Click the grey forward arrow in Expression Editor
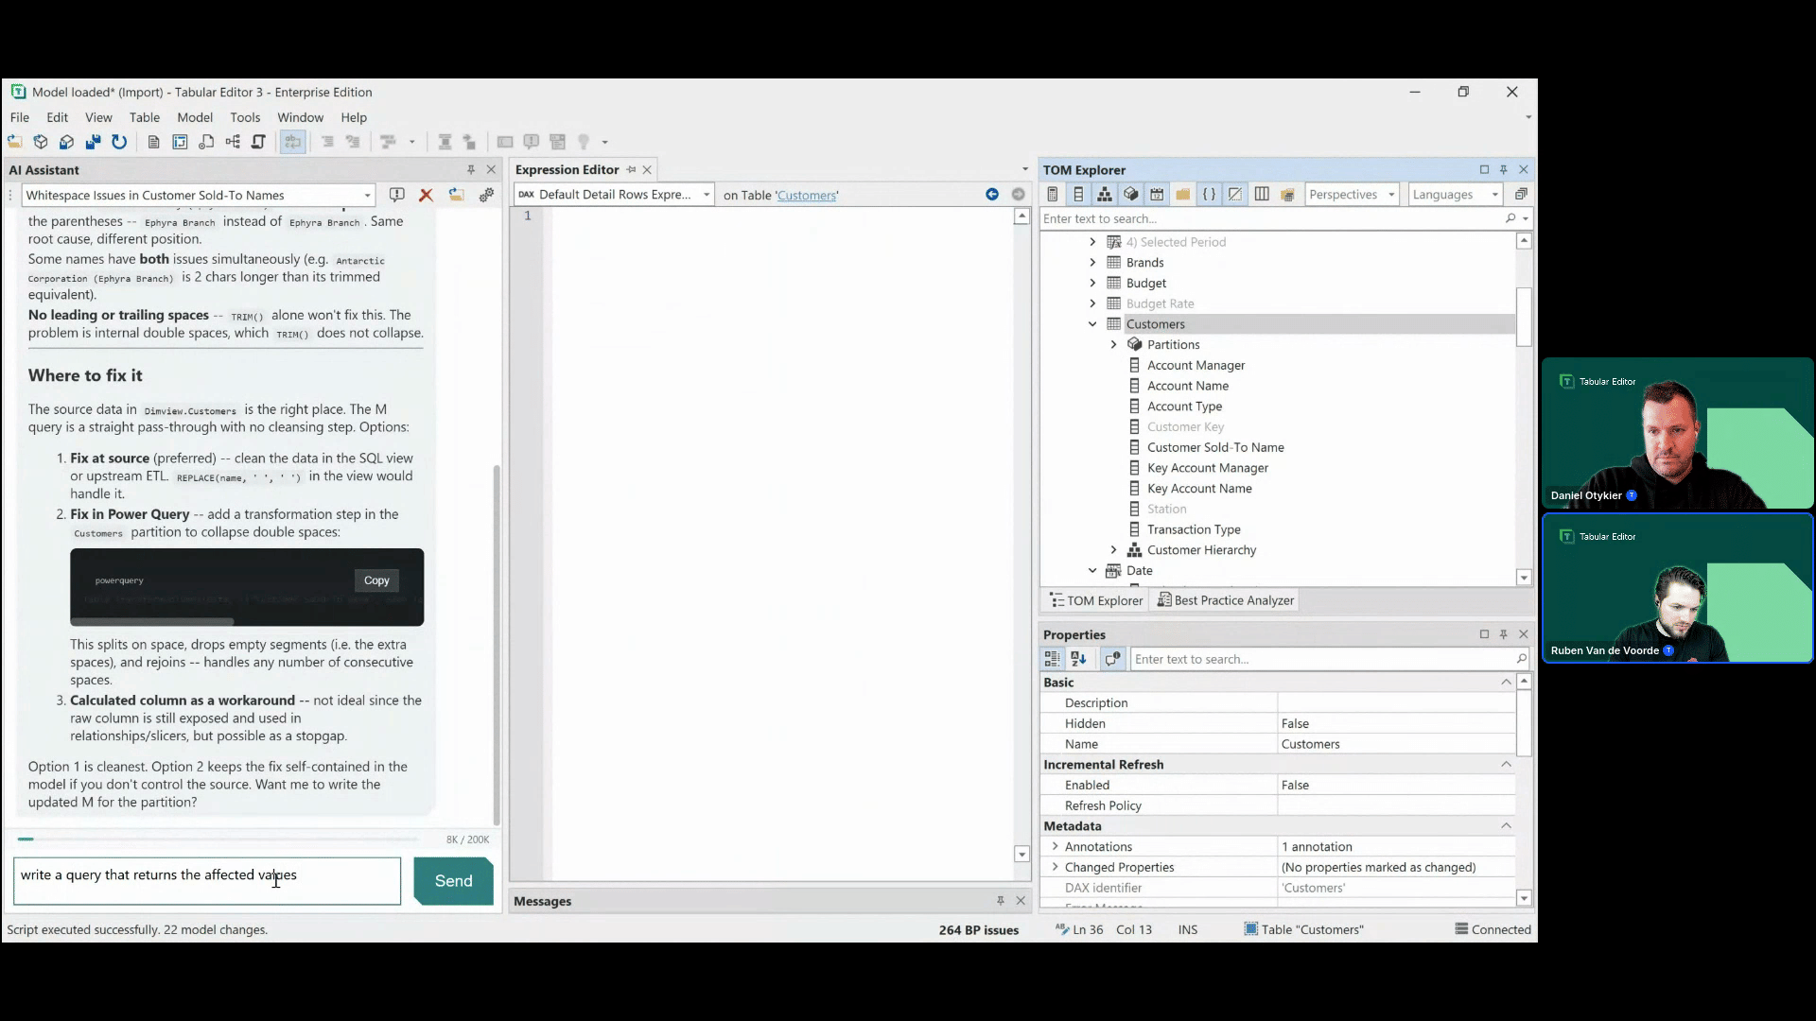Viewport: 1816px width, 1021px height. [x=1019, y=195]
